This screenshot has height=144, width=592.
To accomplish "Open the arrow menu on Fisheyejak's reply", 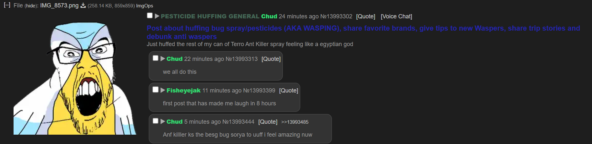I will (163, 90).
